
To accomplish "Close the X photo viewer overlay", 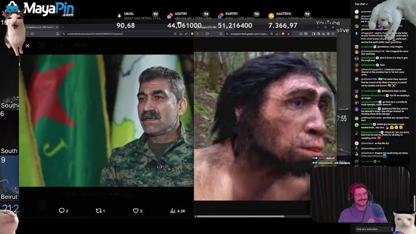I will pos(28,46).
